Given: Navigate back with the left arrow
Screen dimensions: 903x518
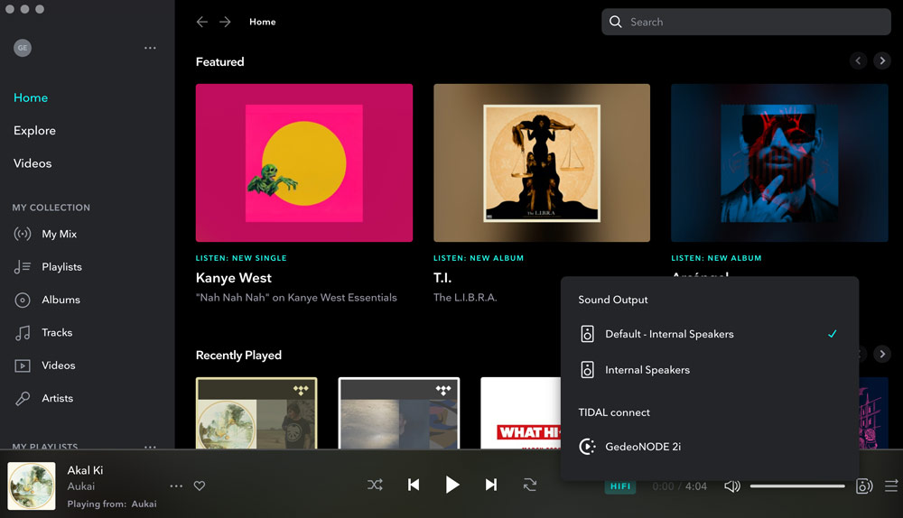Looking at the screenshot, I should (202, 22).
